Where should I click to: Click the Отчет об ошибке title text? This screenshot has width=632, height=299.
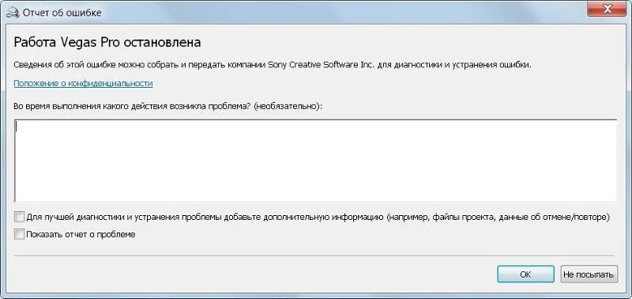[62, 13]
